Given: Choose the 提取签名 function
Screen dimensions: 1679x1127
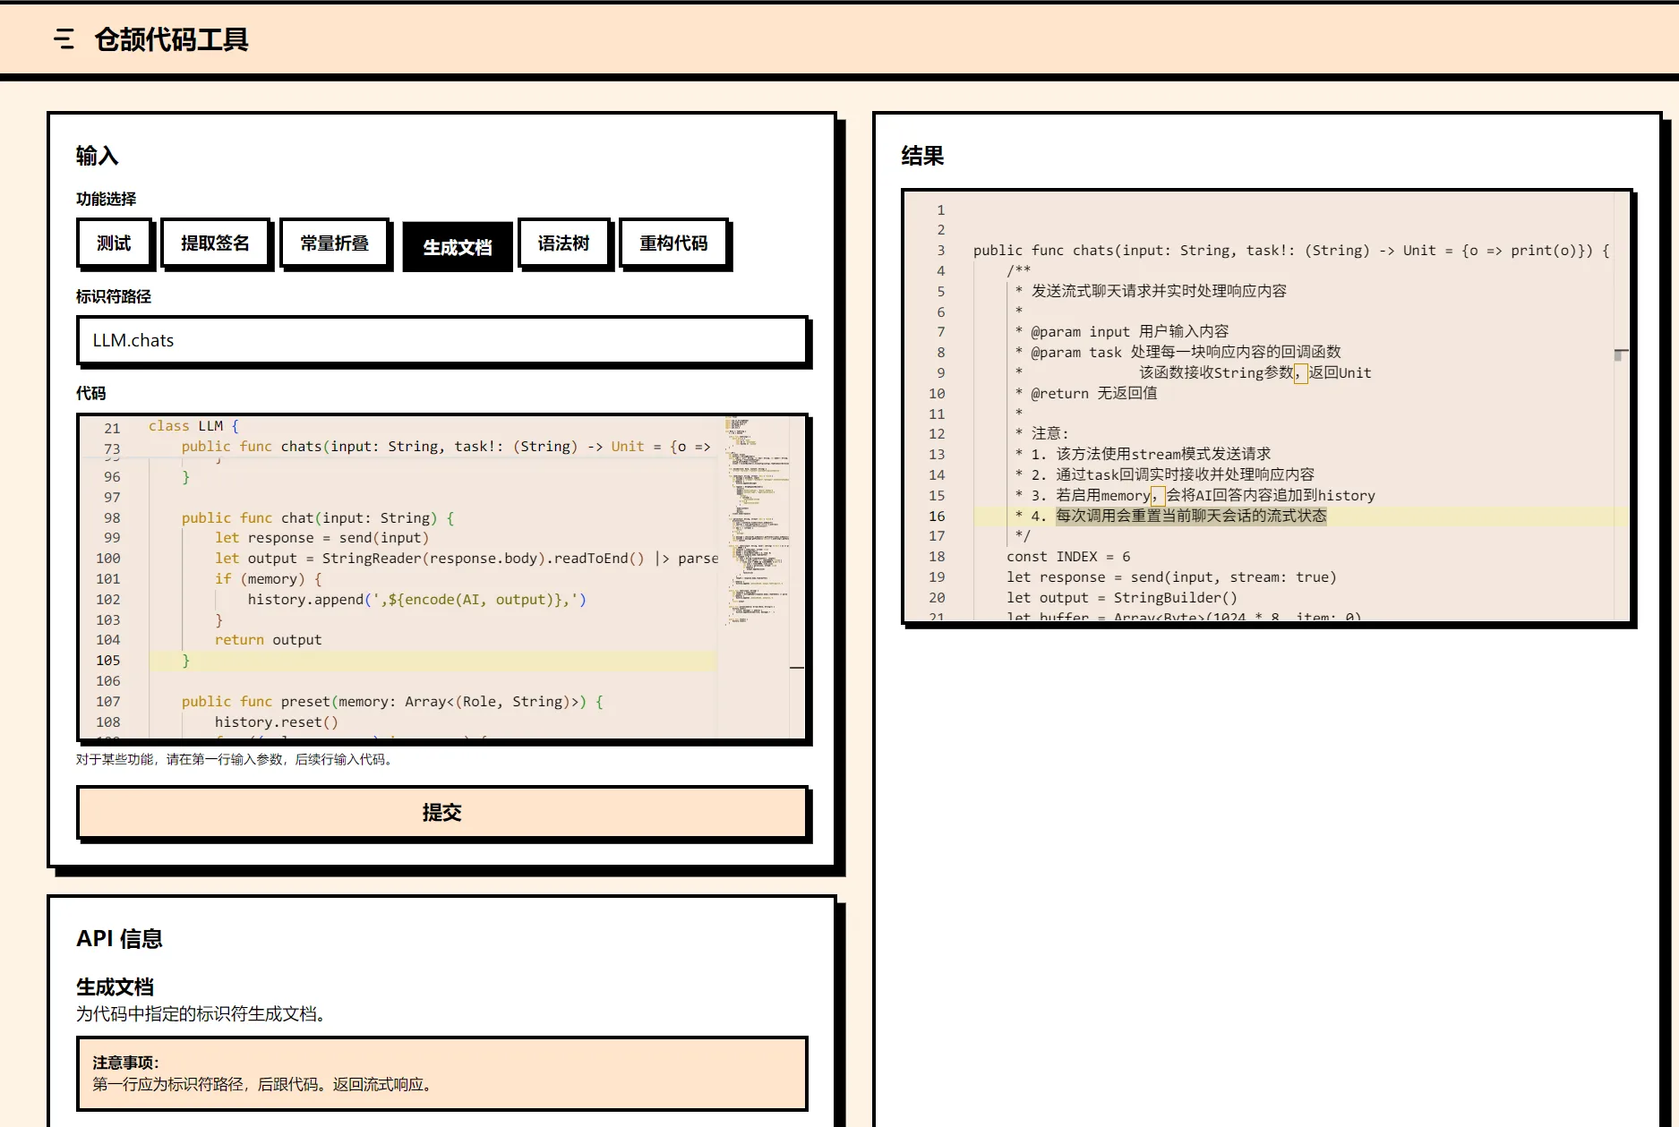Looking at the screenshot, I should [x=215, y=243].
